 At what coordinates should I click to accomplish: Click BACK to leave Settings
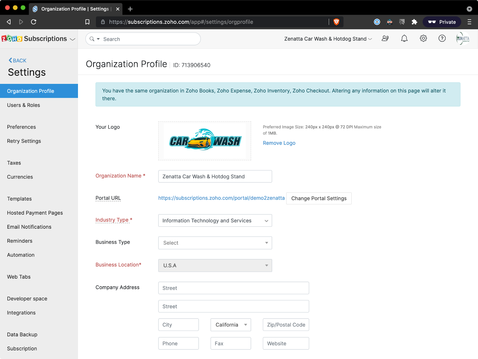click(x=17, y=60)
